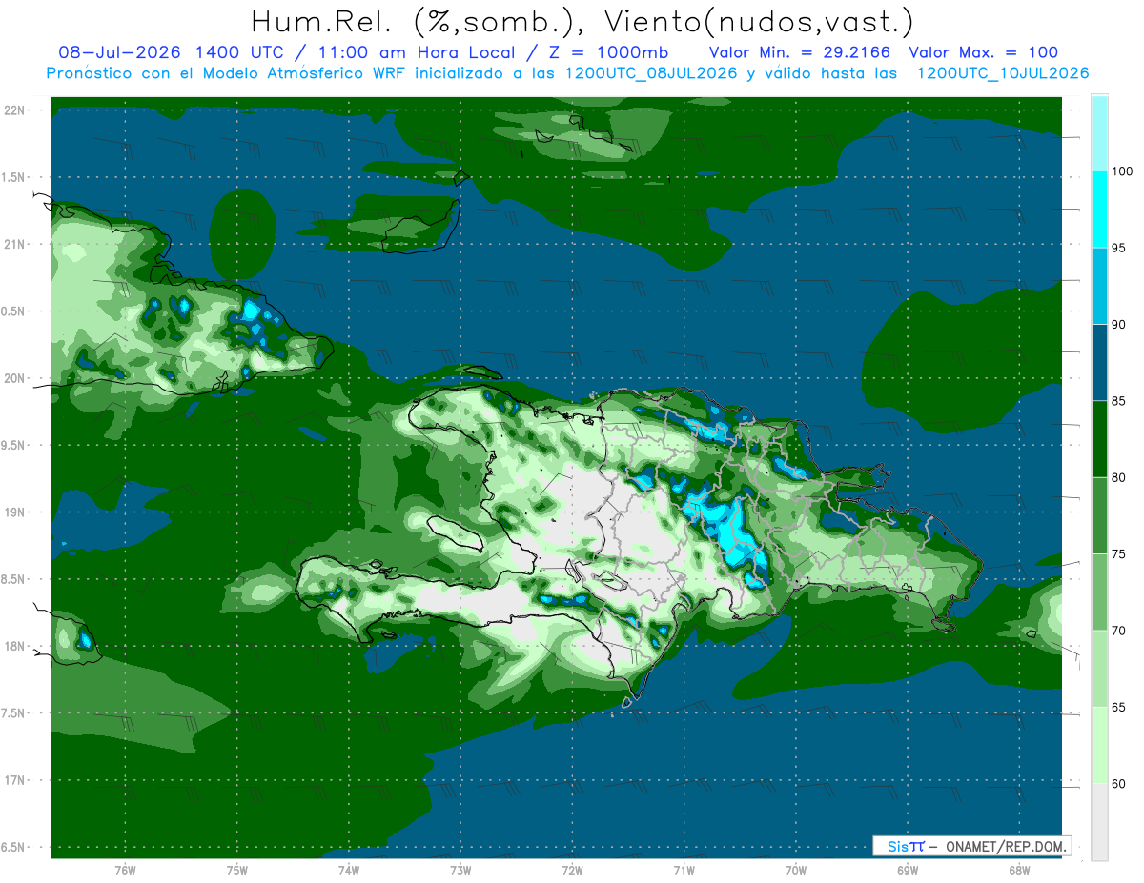Click the '0.5N' latitude label
This screenshot has width=1144, height=883.
pos(14,311)
